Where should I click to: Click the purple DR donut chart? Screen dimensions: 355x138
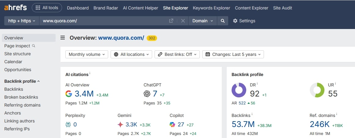pos(239,90)
